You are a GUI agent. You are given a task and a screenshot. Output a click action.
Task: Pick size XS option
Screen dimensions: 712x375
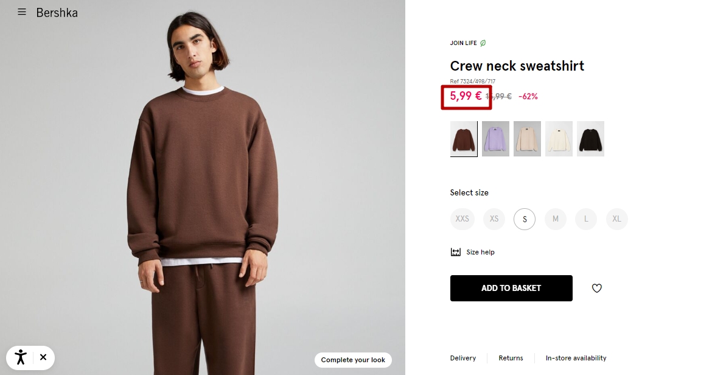(494, 219)
